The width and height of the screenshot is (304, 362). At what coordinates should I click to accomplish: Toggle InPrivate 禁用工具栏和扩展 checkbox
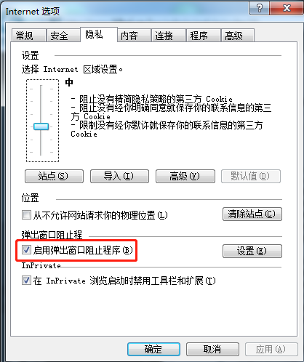click(x=26, y=281)
